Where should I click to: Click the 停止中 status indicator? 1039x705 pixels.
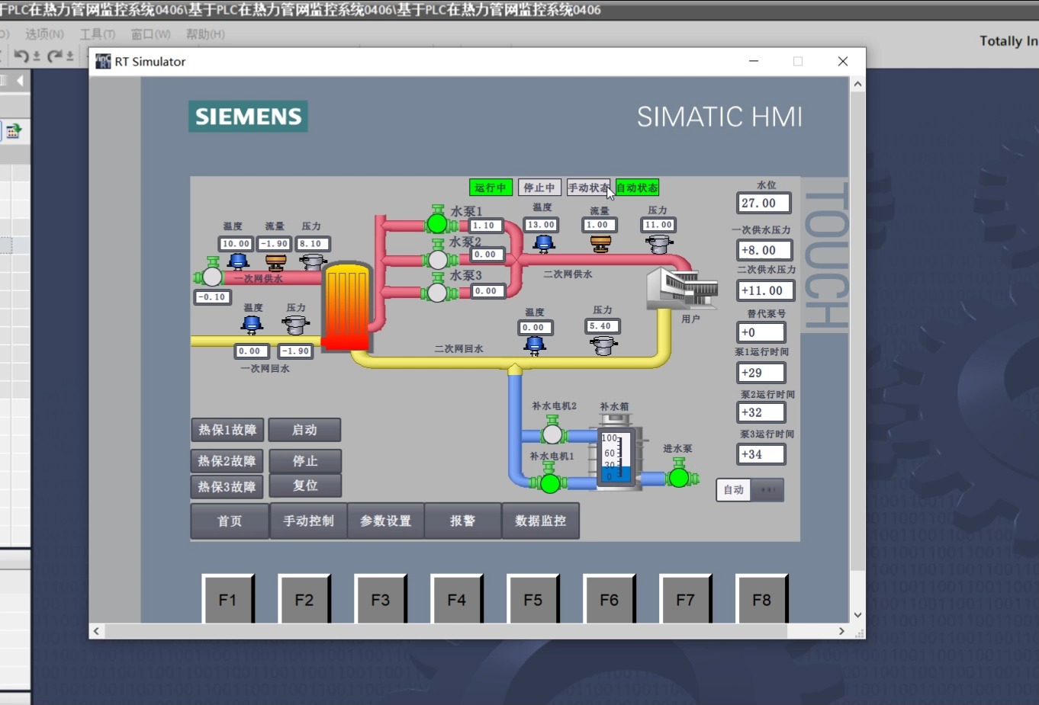539,187
